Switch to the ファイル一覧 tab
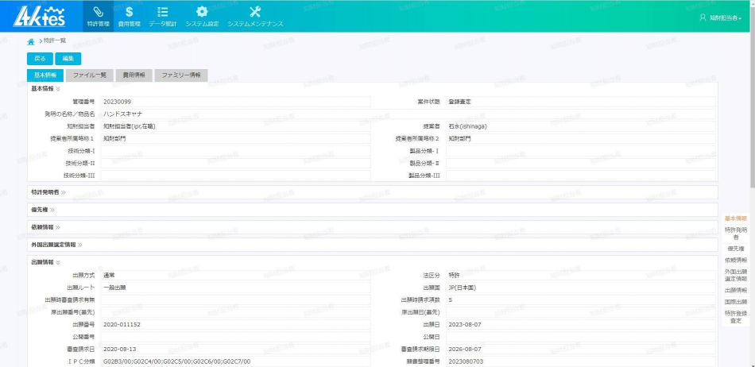 coord(89,75)
